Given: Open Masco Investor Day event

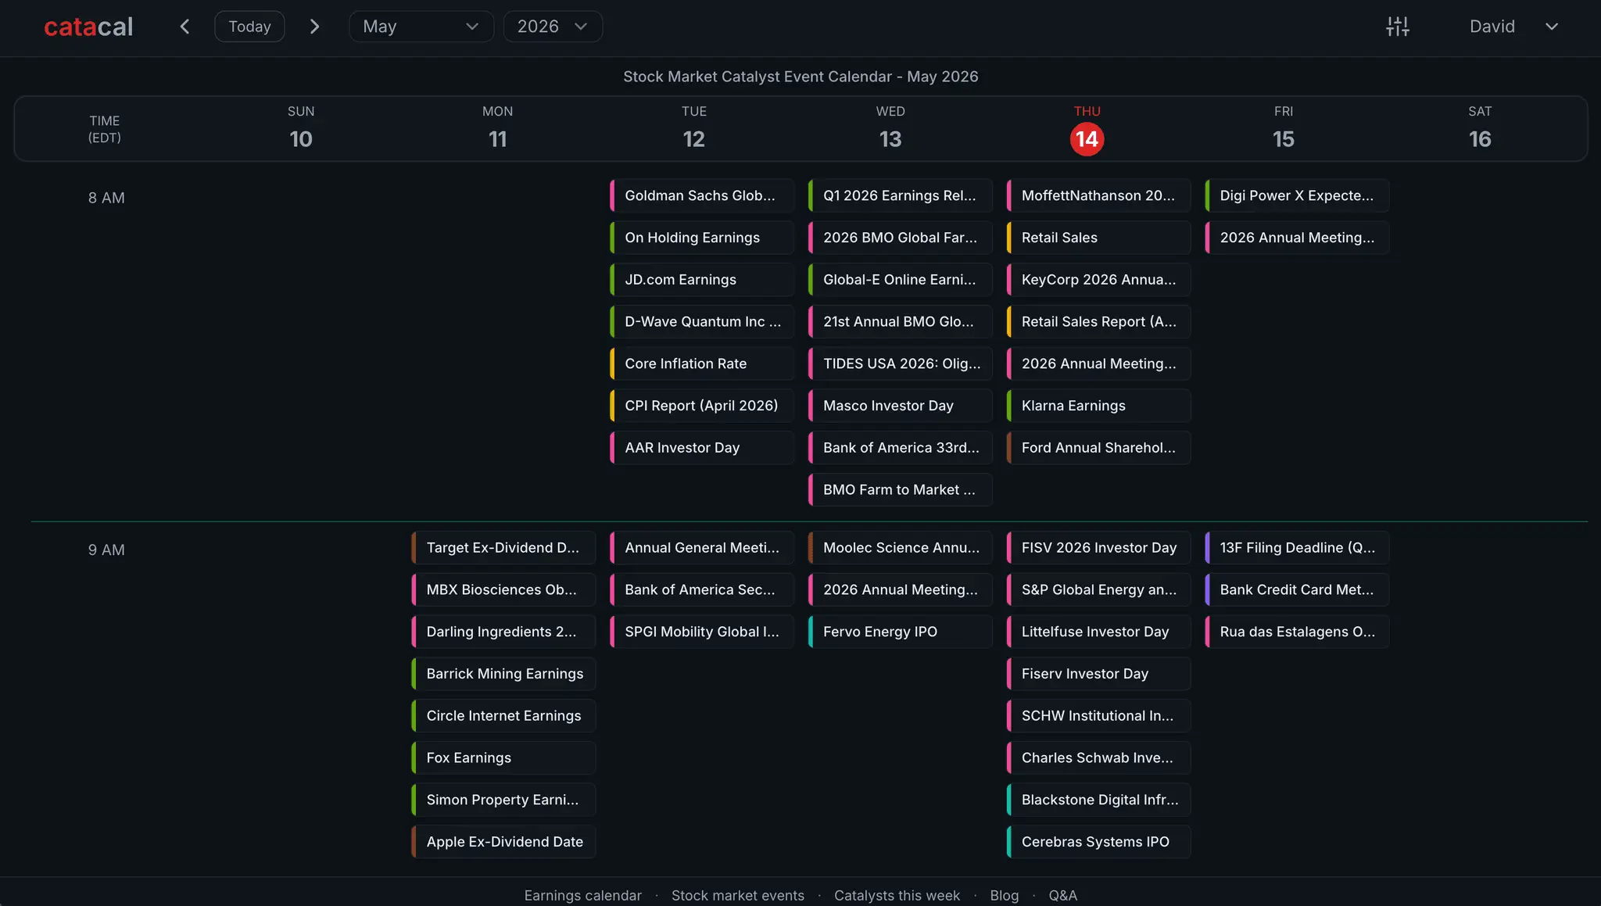Looking at the screenshot, I should pyautogui.click(x=901, y=406).
